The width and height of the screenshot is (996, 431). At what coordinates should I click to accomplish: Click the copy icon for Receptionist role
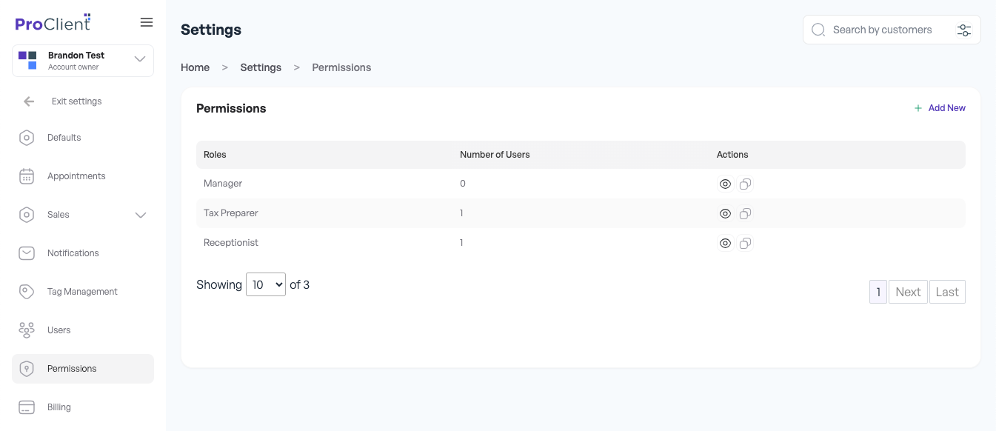[x=745, y=243]
